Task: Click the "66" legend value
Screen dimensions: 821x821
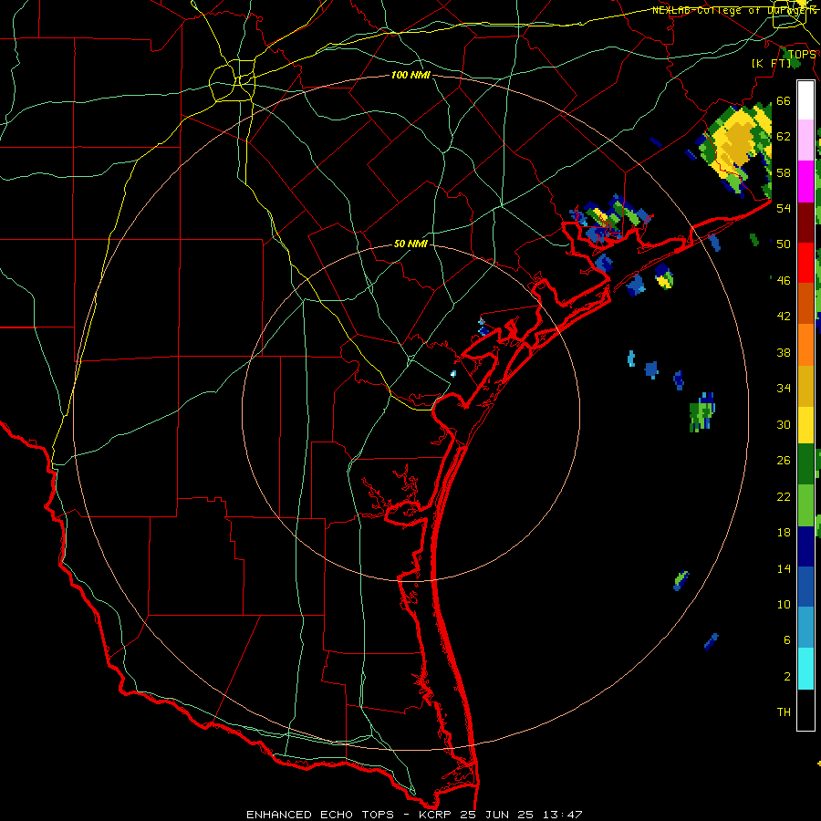Action: pos(784,100)
